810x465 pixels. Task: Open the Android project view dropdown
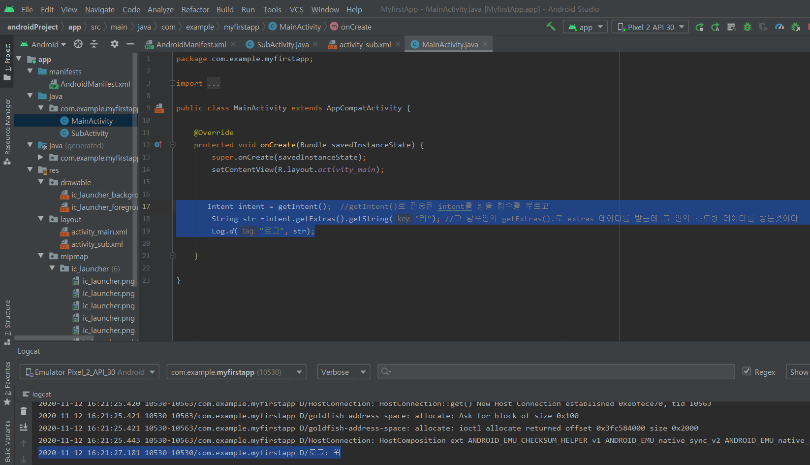point(43,44)
